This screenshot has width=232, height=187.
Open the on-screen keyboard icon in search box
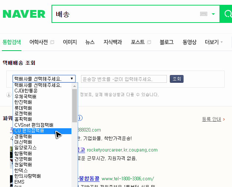click(204, 14)
